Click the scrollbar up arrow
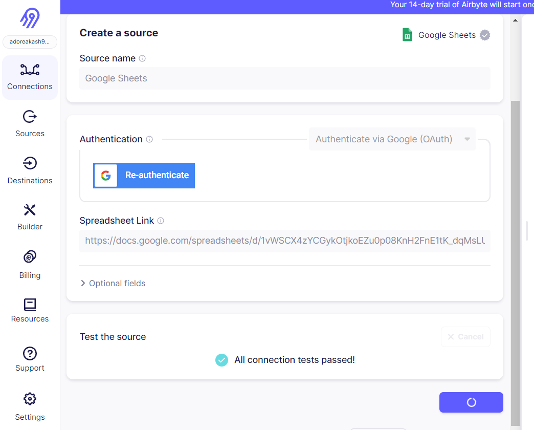Viewport: 534px width, 430px height. [x=515, y=20]
